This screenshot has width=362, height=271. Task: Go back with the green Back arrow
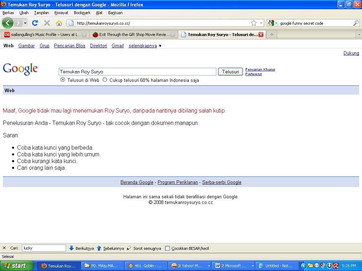coord(8,23)
